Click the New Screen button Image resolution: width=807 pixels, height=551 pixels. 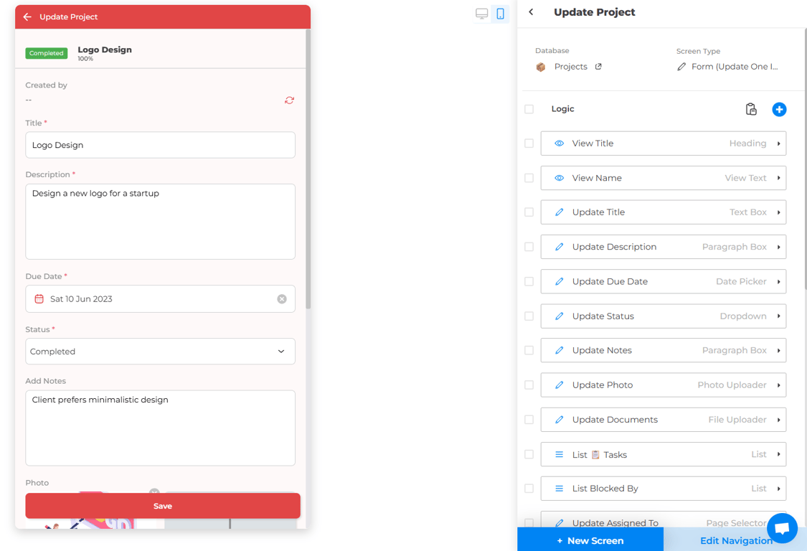tap(590, 540)
